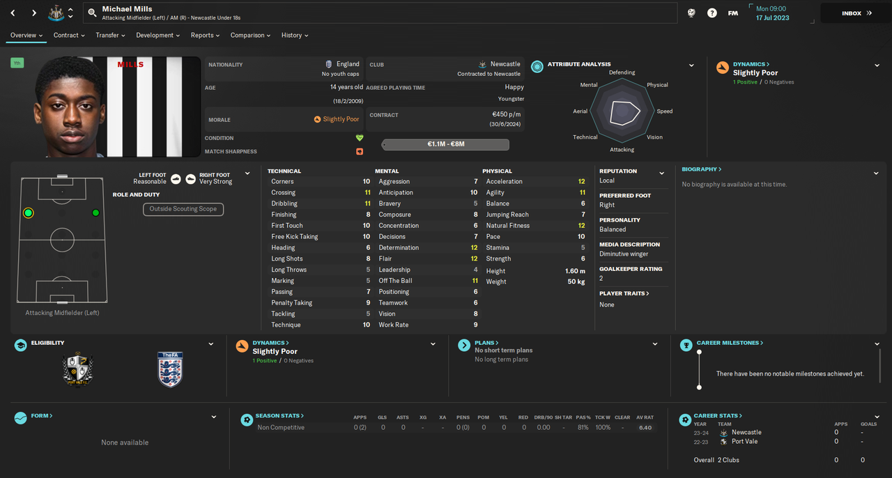Click the Career Milestones trophy icon
892x478 pixels.
pos(686,344)
